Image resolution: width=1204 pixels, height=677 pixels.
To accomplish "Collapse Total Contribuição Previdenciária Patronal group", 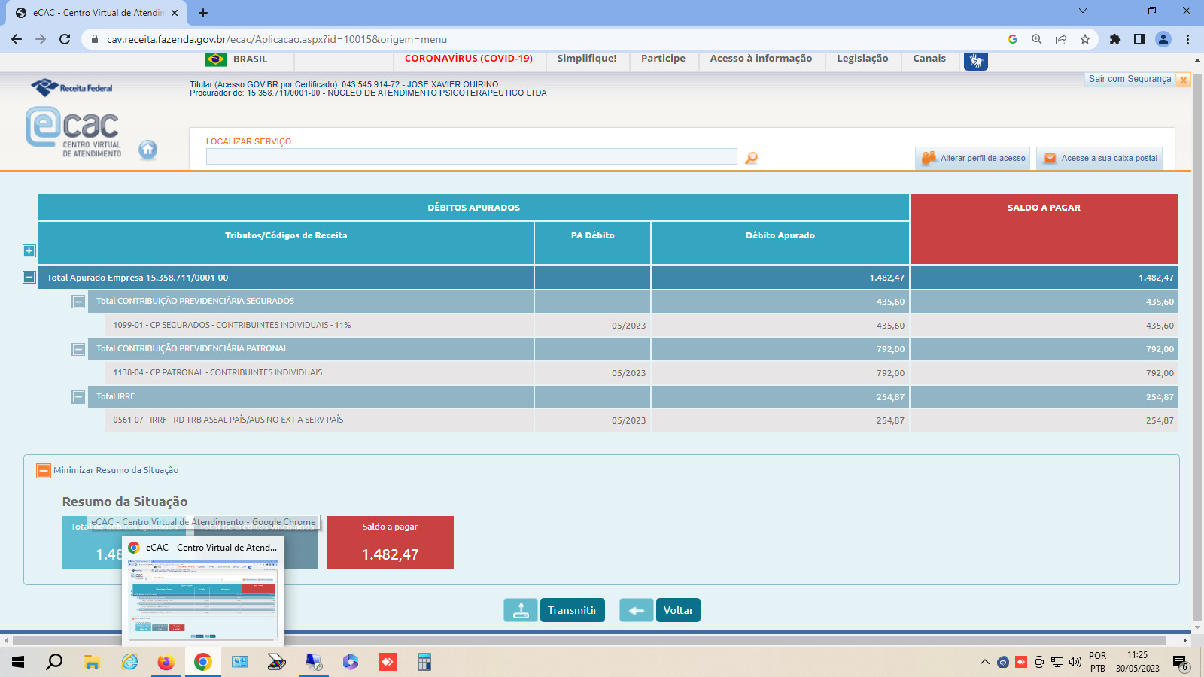I will 78,349.
